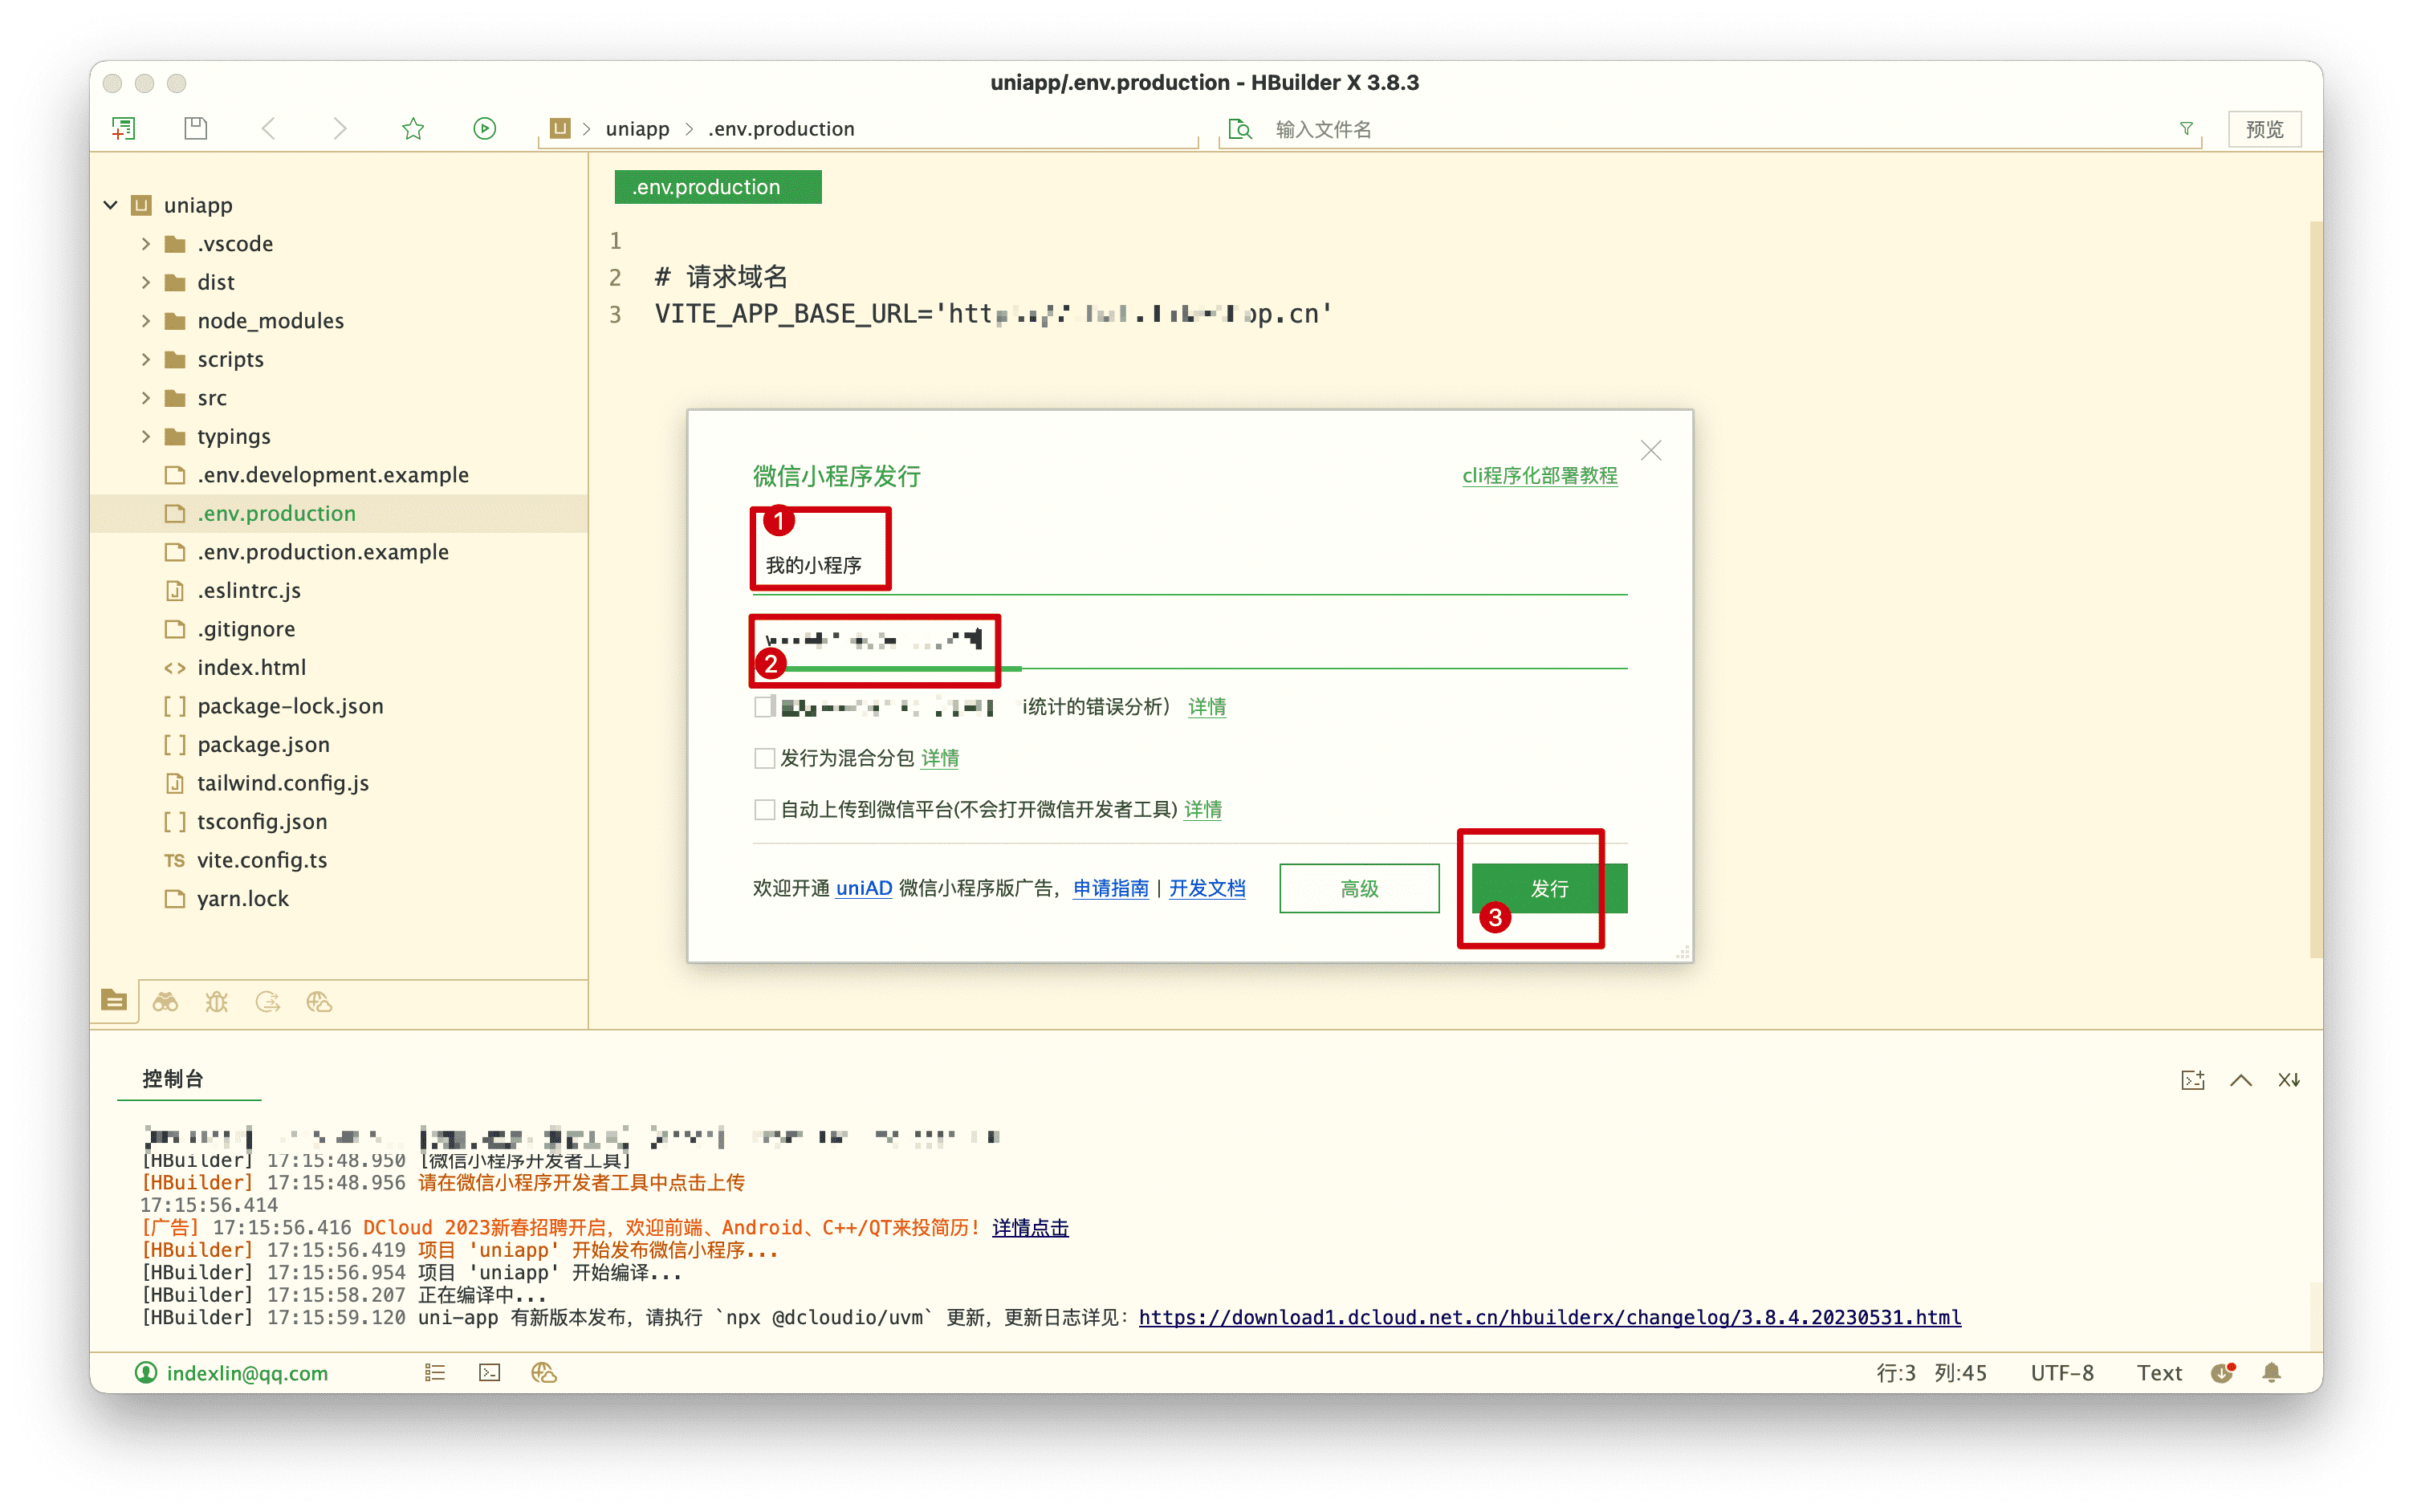Expand the scripts folder

coord(146,359)
